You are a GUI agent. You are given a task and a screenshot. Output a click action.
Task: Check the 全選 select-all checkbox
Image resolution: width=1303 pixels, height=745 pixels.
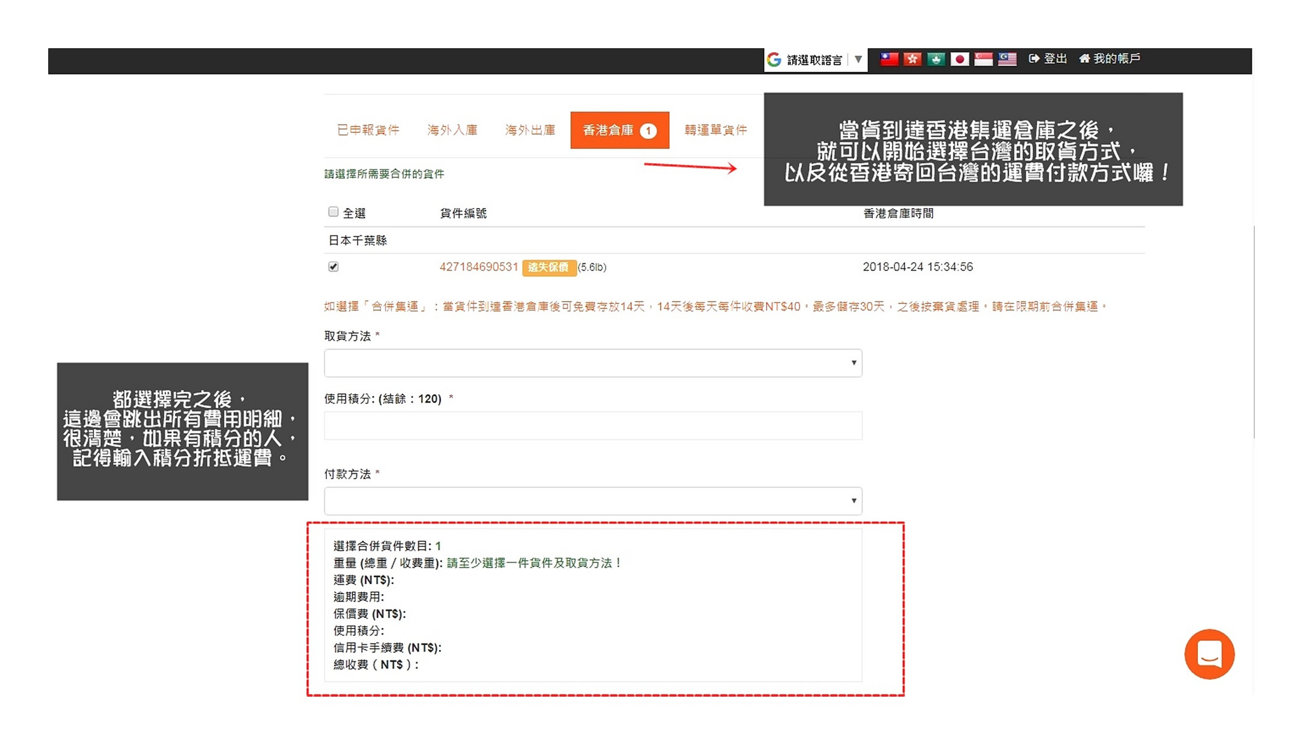333,212
